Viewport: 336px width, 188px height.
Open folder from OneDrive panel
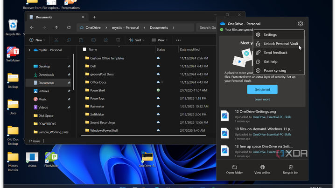point(234,170)
